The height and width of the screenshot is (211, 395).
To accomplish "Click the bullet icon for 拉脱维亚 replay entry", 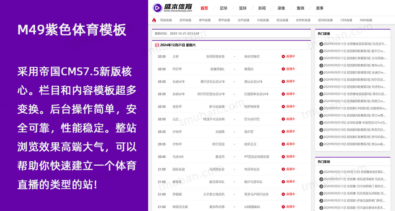I will tap(321, 108).
